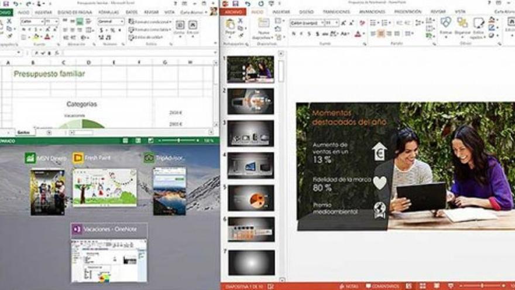Open the DATOS tab in Excel
515x290 pixels.
[x=132, y=12]
